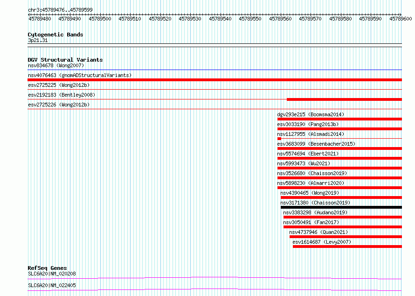Click the small red block under nsv1127955
The image size is (415, 296).
[279, 139]
